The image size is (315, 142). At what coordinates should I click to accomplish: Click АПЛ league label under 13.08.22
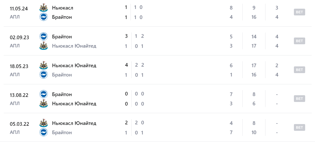tap(15, 103)
